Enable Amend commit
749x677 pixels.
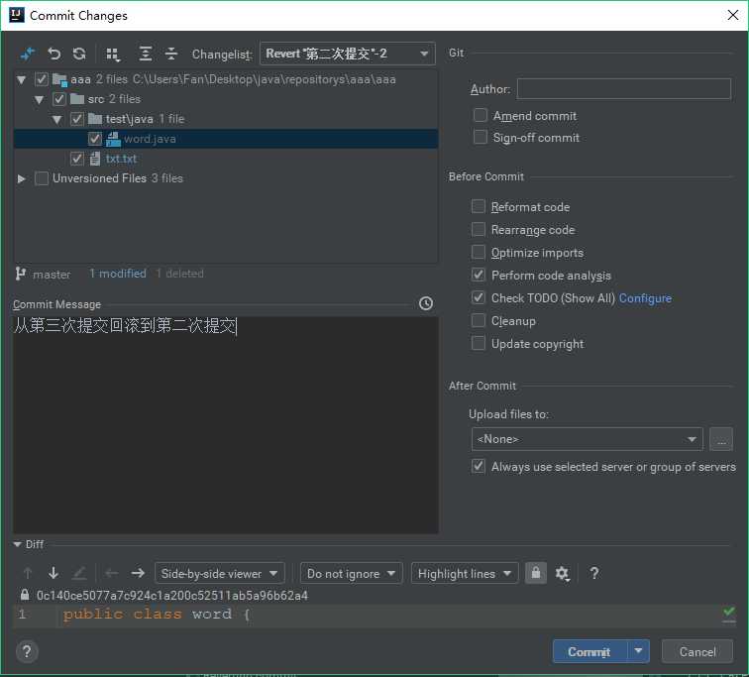(x=481, y=115)
